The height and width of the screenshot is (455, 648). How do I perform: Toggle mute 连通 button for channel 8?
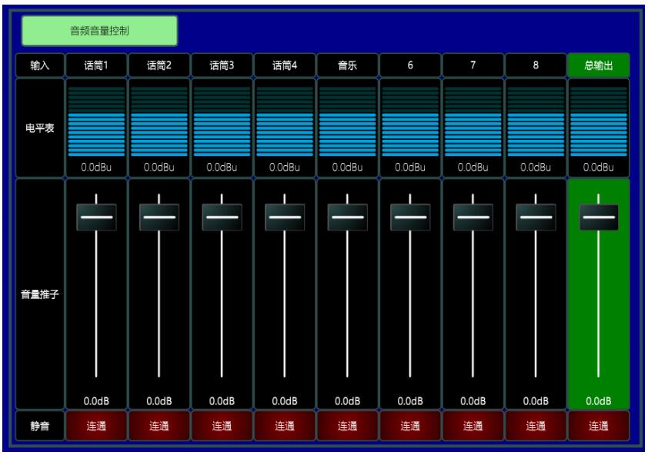click(536, 426)
